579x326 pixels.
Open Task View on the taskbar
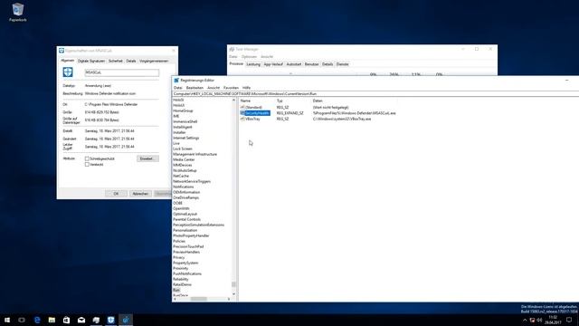22,320
